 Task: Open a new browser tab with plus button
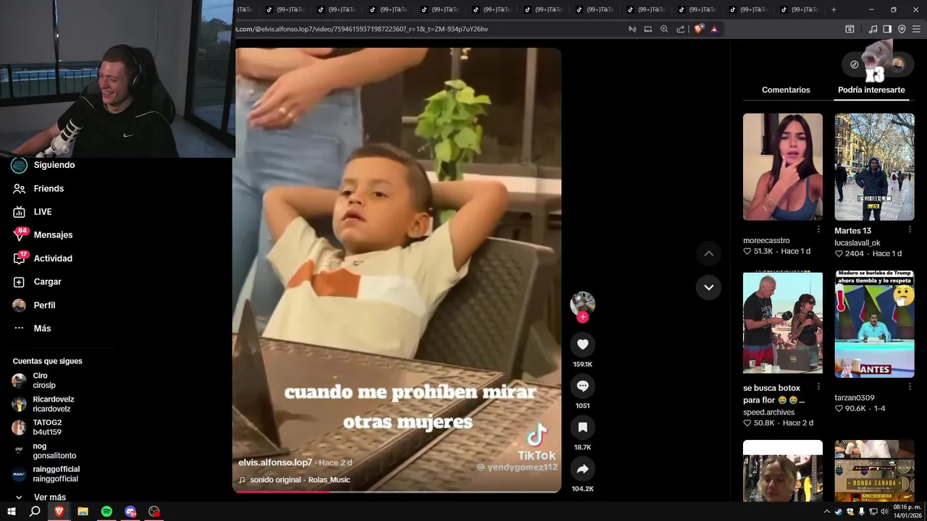(834, 9)
